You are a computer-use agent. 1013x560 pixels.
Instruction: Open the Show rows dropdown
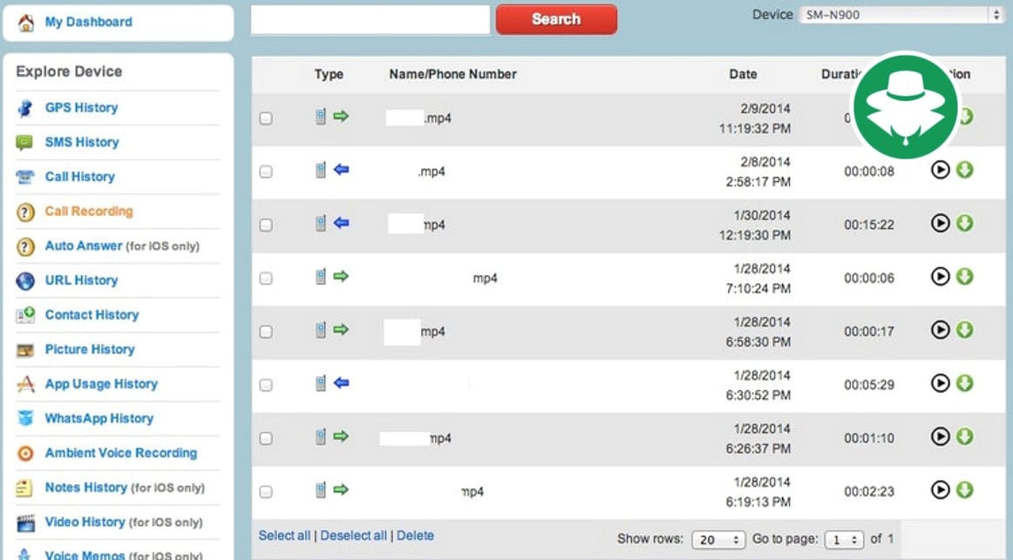719,540
